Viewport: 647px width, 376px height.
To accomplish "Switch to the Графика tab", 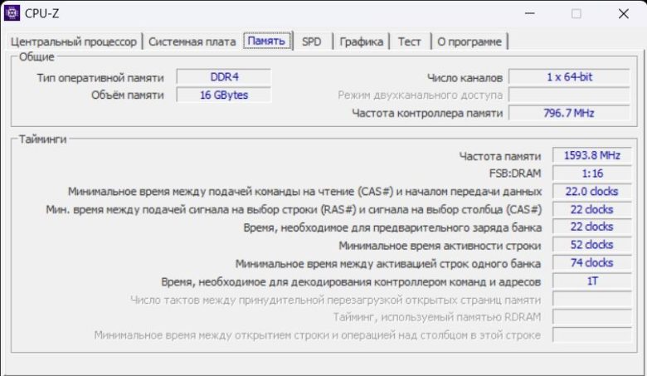I will pos(361,42).
